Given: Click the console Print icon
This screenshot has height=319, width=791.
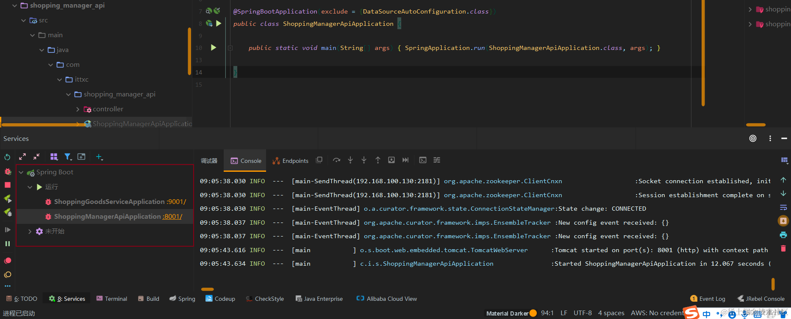Looking at the screenshot, I should pos(783,235).
